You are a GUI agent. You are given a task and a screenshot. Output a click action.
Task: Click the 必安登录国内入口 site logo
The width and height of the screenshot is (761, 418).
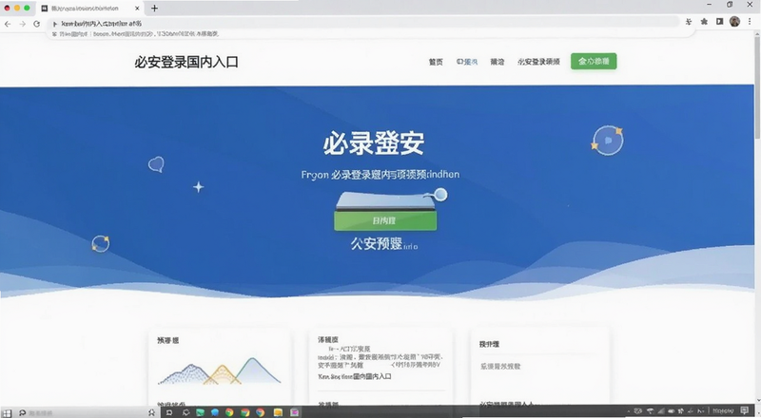tap(186, 62)
